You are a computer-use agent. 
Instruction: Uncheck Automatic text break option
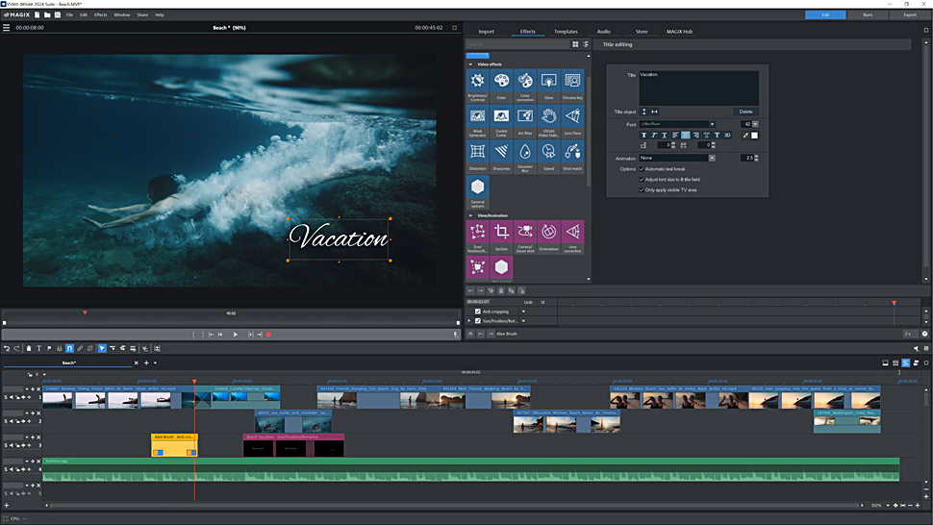click(x=643, y=168)
